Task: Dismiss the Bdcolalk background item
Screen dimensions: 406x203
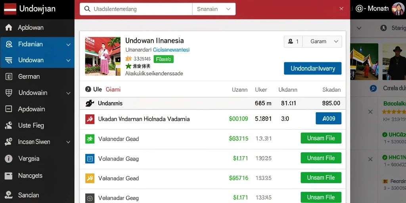Action: tap(370, 112)
